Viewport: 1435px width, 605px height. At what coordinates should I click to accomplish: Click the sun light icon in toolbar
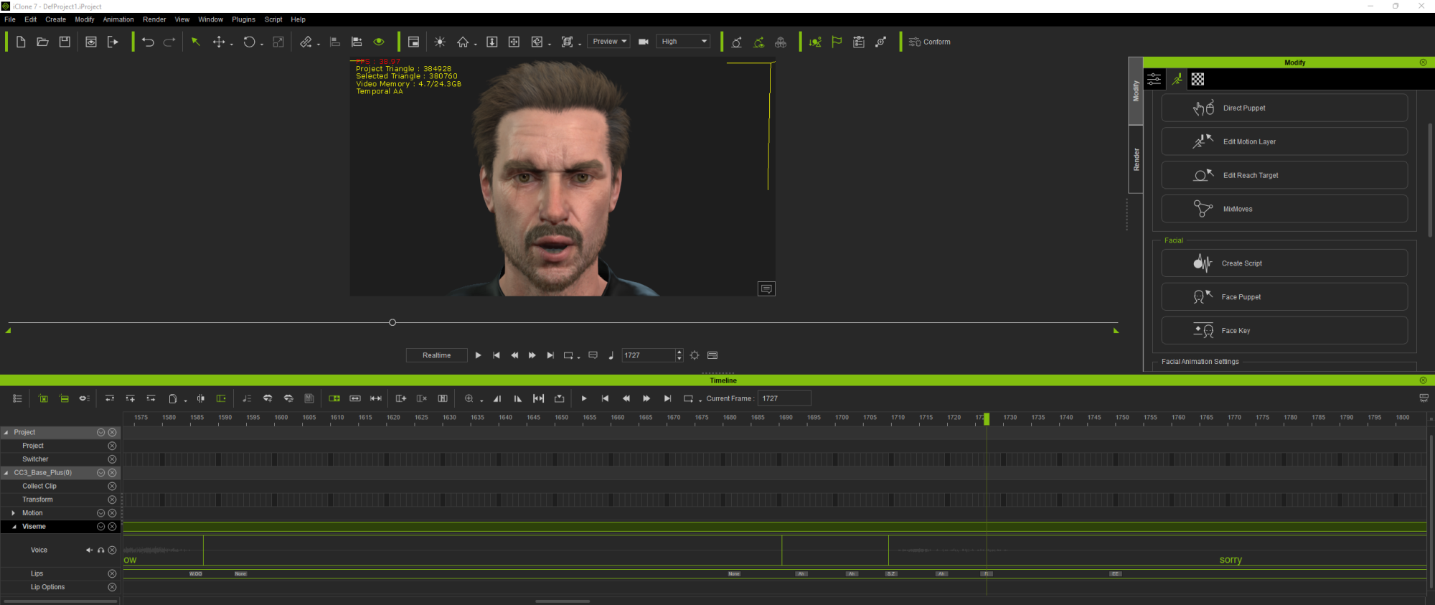pyautogui.click(x=440, y=42)
